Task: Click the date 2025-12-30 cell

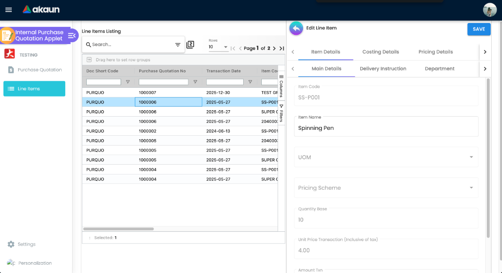Action: pyautogui.click(x=229, y=93)
